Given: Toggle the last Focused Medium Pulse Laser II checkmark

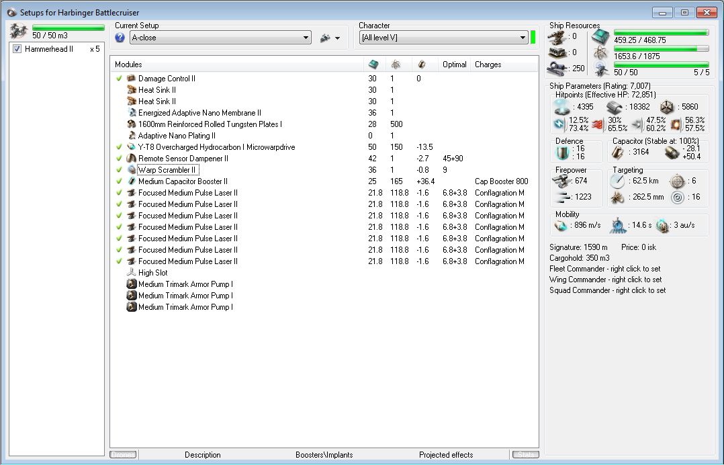Looking at the screenshot, I should [x=119, y=261].
